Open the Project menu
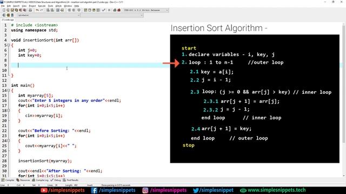Image resolution: width=346 pixels, height=194 pixels. [x=32, y=6]
